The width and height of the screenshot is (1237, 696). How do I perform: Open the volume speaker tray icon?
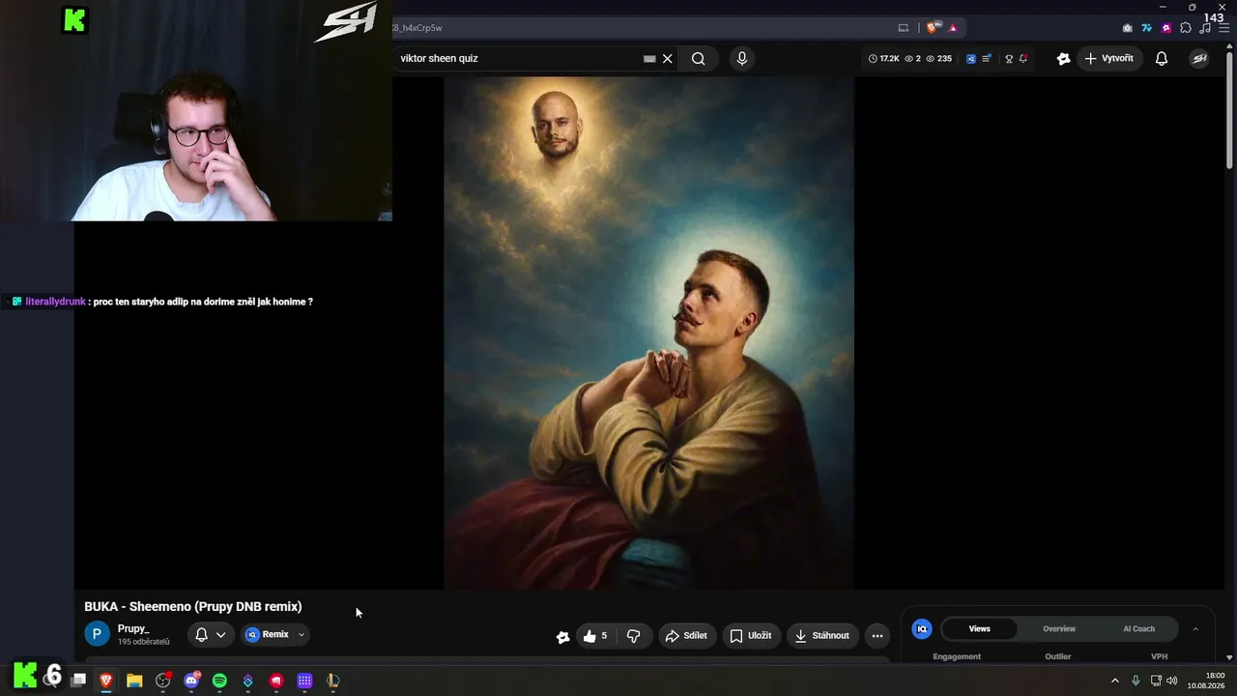(1172, 681)
